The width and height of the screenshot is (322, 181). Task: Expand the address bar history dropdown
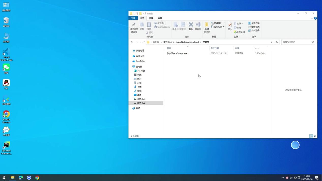pyautogui.click(x=271, y=42)
